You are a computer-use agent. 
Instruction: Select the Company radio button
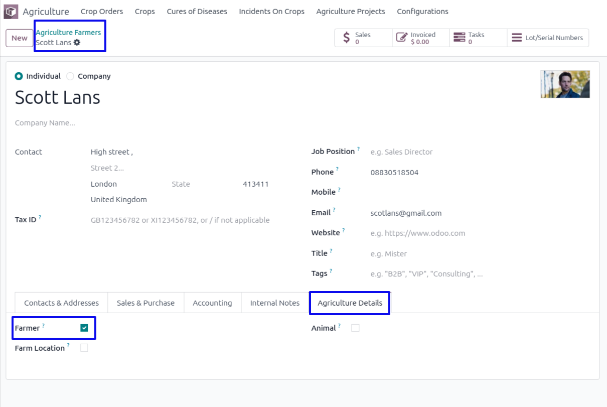70,76
